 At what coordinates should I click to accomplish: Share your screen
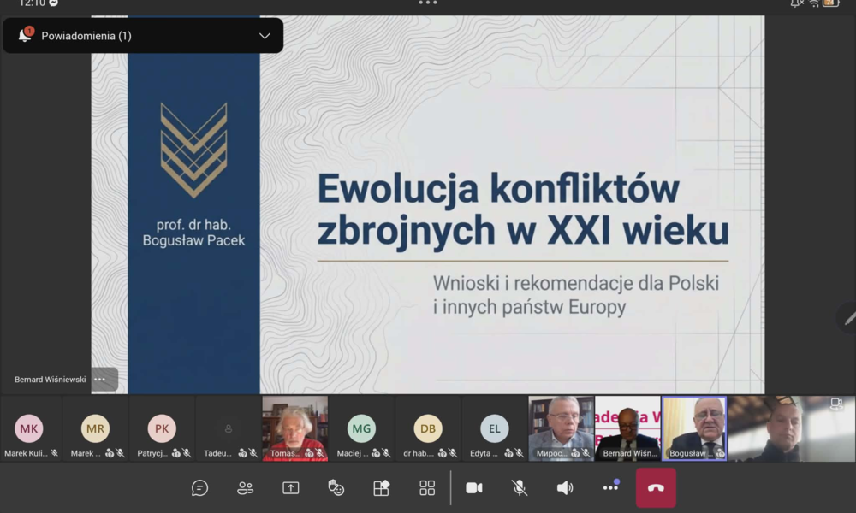point(291,487)
